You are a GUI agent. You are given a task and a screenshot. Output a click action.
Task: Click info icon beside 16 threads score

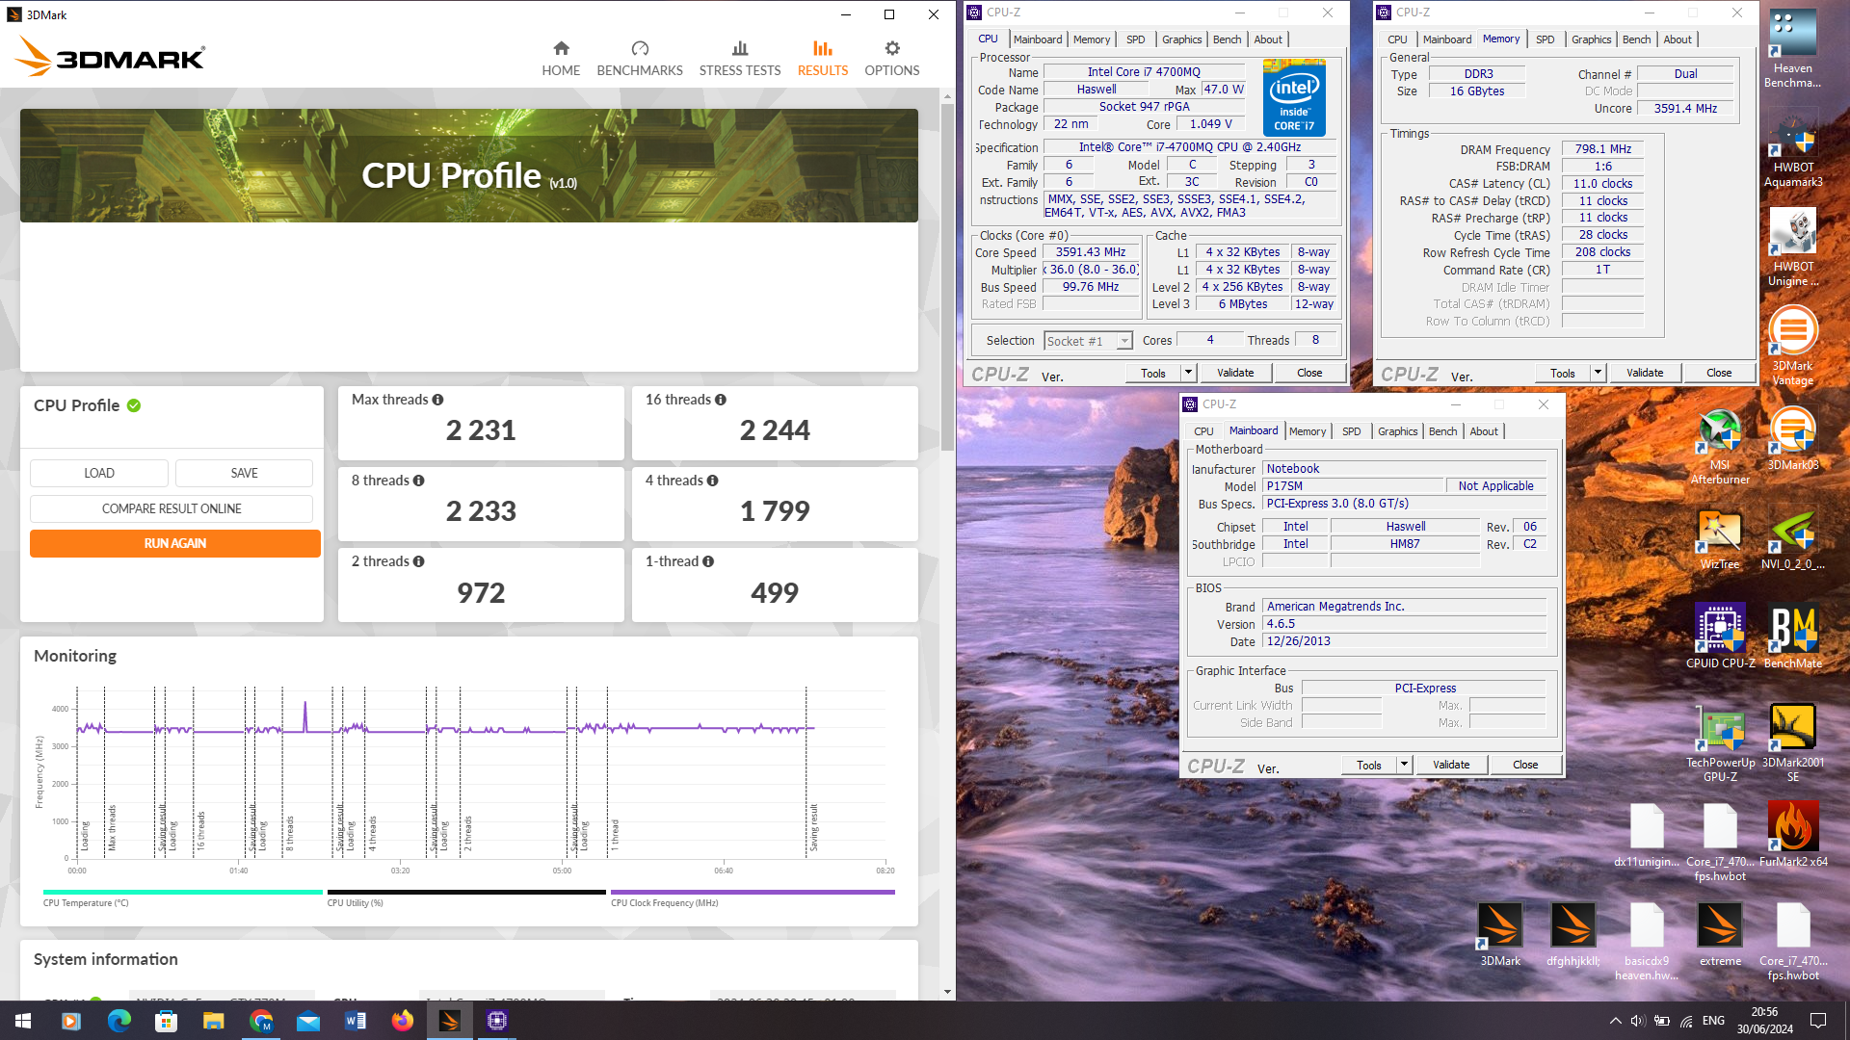click(x=721, y=400)
